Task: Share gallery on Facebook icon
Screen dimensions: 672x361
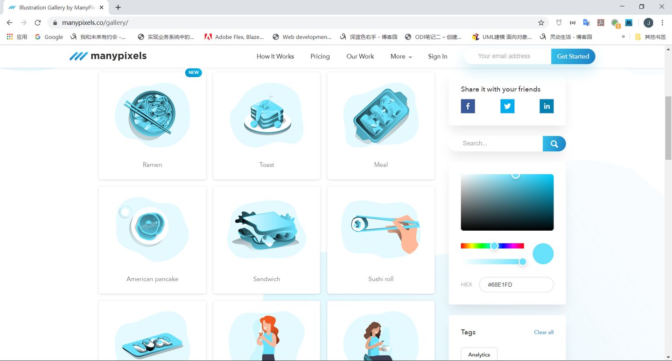Action: click(468, 106)
